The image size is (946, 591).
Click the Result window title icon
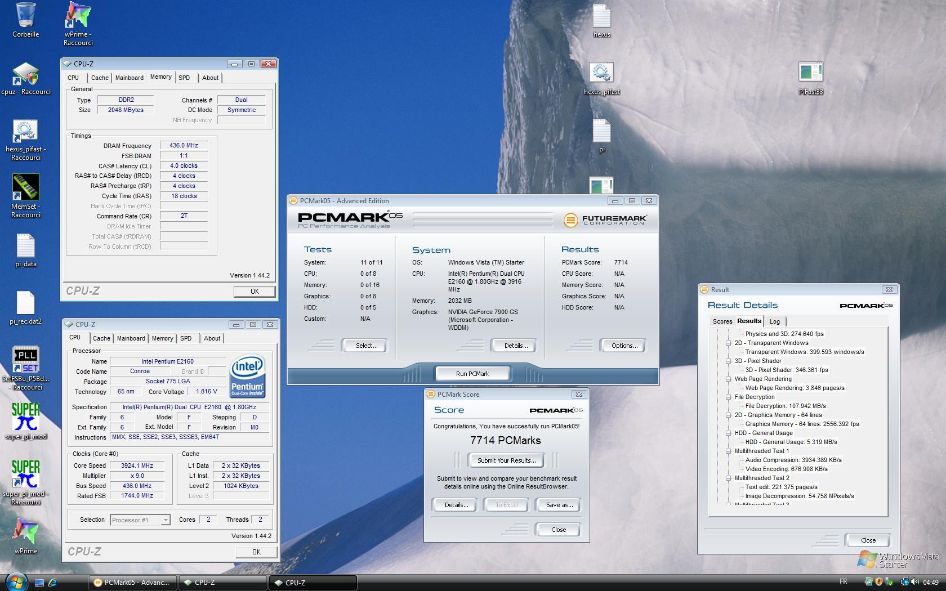pos(704,289)
